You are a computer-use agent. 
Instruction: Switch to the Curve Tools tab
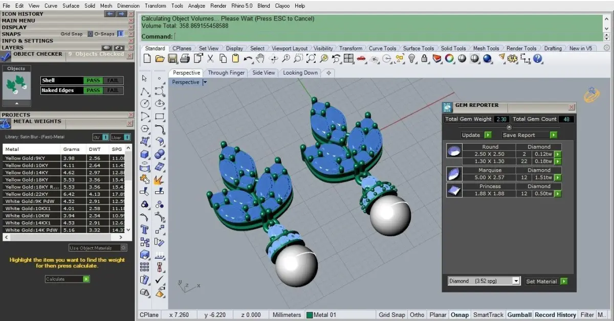382,49
